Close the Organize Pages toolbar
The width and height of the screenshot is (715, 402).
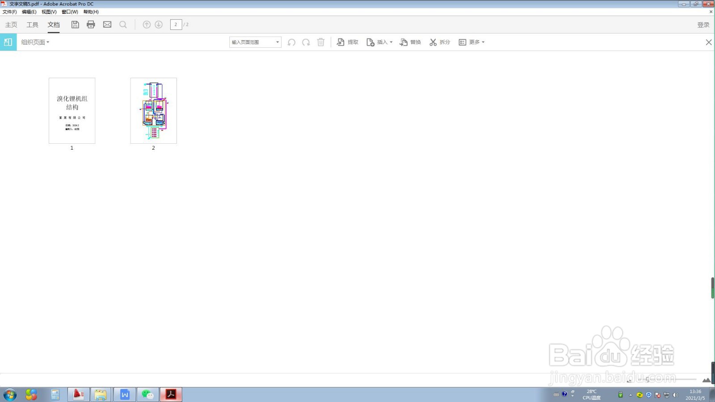pyautogui.click(x=709, y=42)
